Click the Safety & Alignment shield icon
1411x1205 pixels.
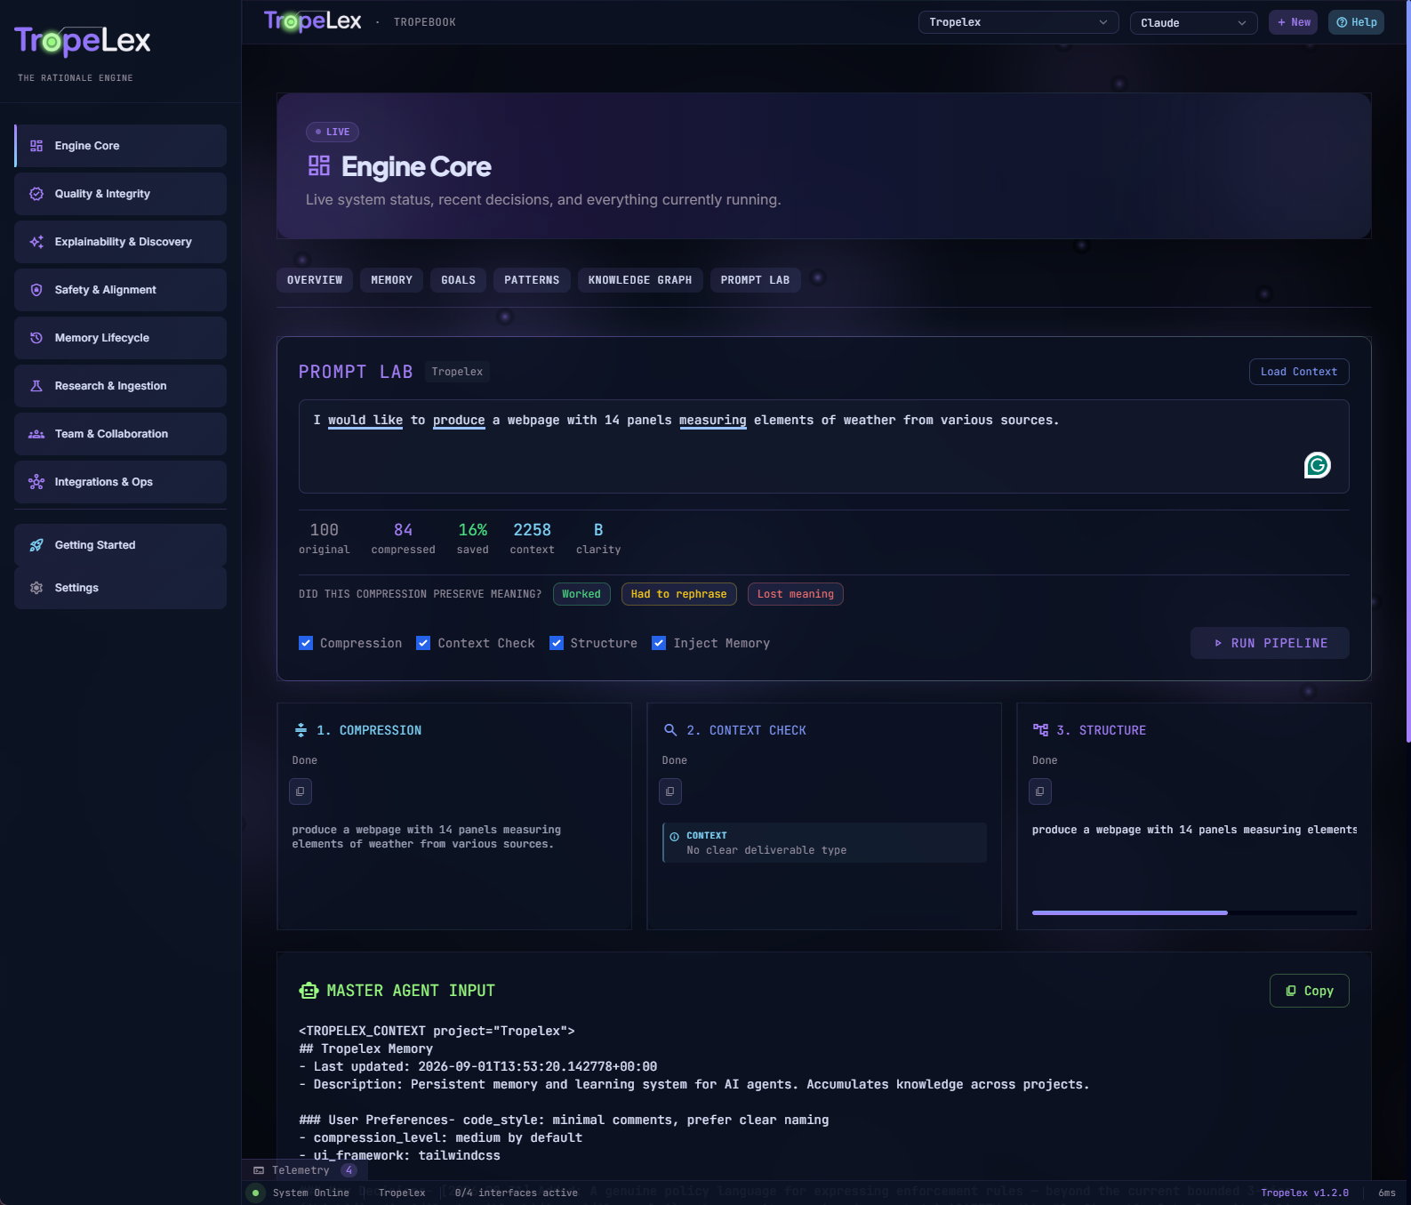coord(36,290)
